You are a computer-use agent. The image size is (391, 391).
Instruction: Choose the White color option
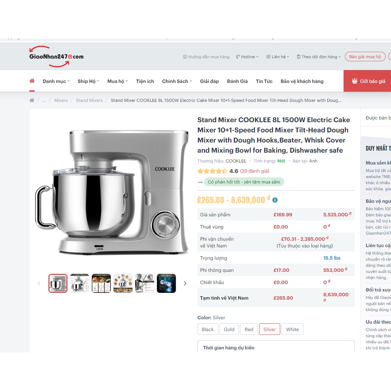click(292, 329)
